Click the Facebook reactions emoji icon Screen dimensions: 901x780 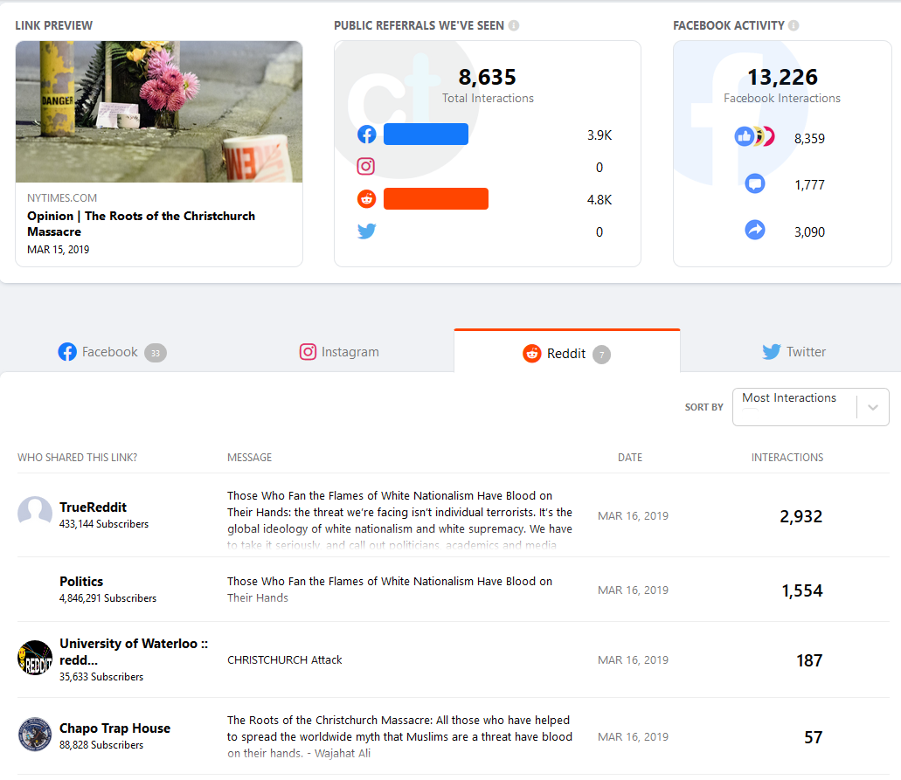coord(754,137)
